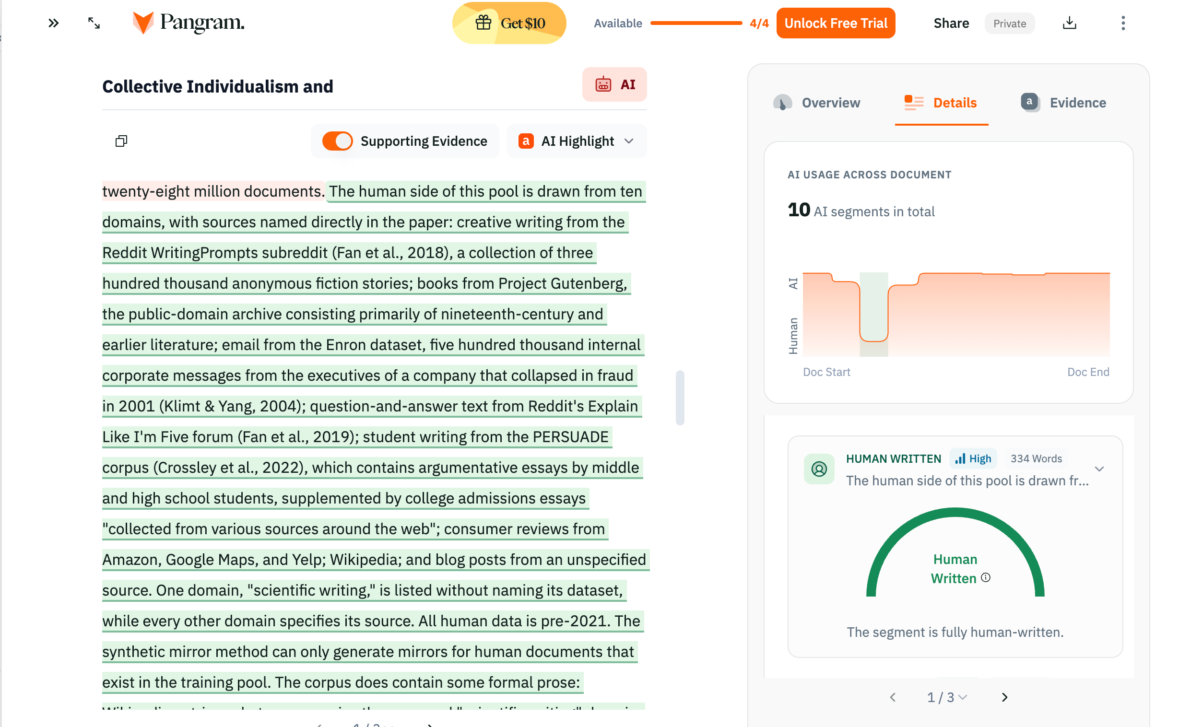Open the three-dot more options menu
1179x727 pixels.
[x=1123, y=23]
